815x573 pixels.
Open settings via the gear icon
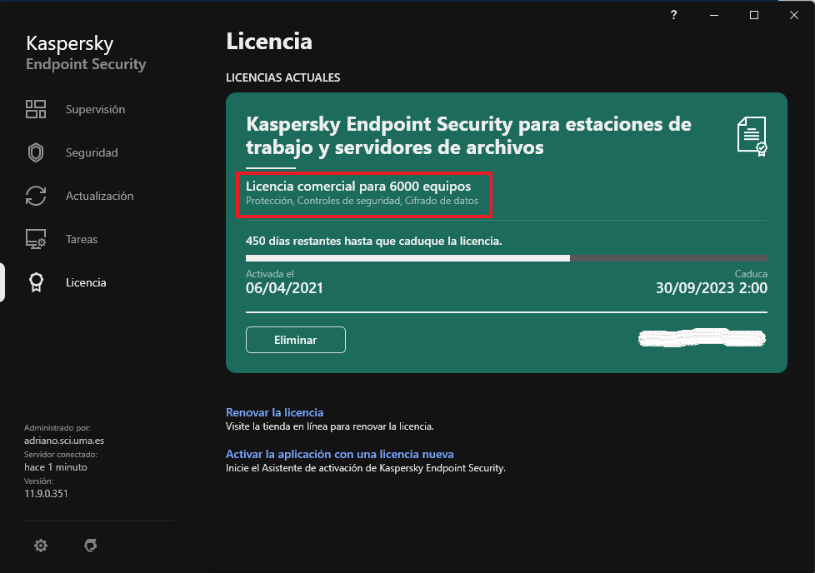41,546
